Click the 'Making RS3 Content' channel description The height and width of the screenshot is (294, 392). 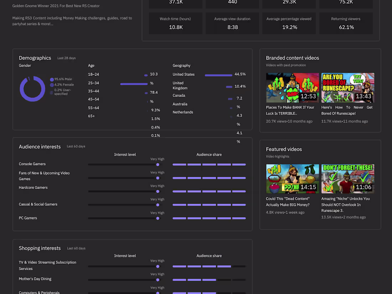[72, 21]
